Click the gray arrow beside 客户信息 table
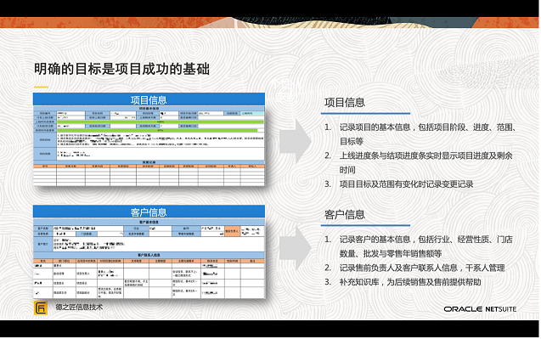This screenshot has width=541, height=339. [x=296, y=248]
